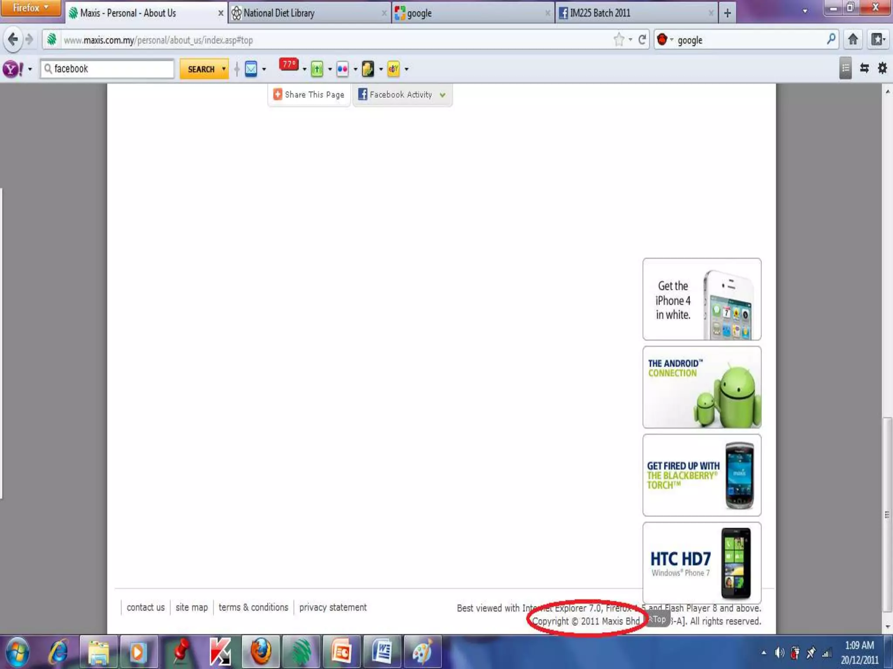Open Yahoo toolbar settings gear icon
Image resolution: width=893 pixels, height=669 pixels.
click(882, 68)
